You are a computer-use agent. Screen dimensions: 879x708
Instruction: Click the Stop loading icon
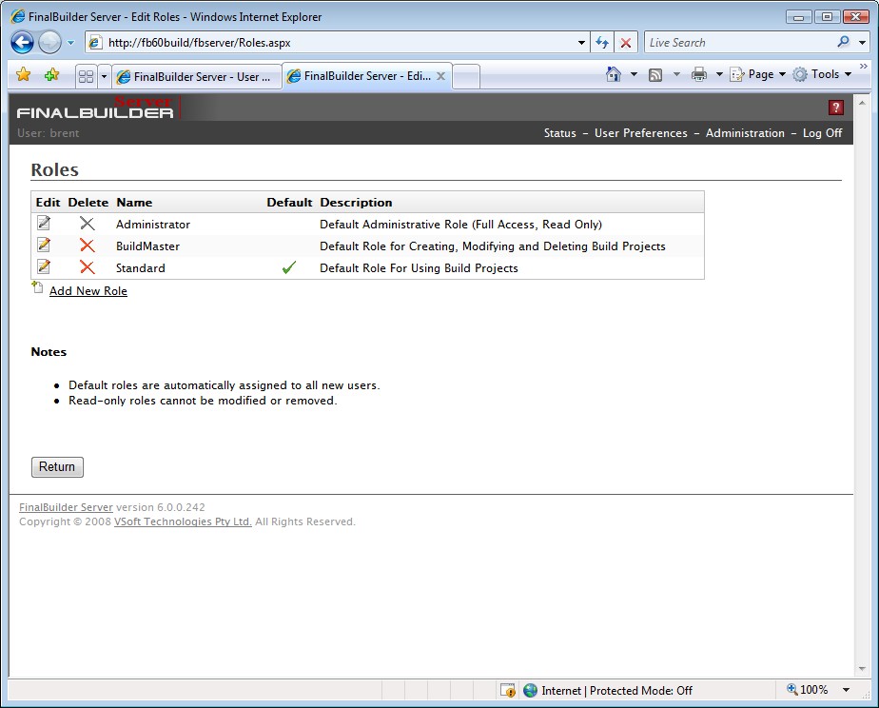626,43
